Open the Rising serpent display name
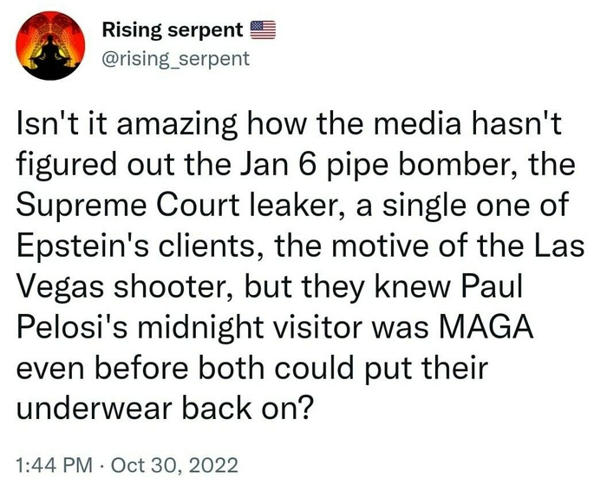The width and height of the screenshot is (607, 485). 173,30
